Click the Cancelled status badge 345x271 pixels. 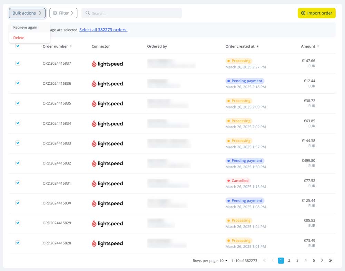point(238,180)
